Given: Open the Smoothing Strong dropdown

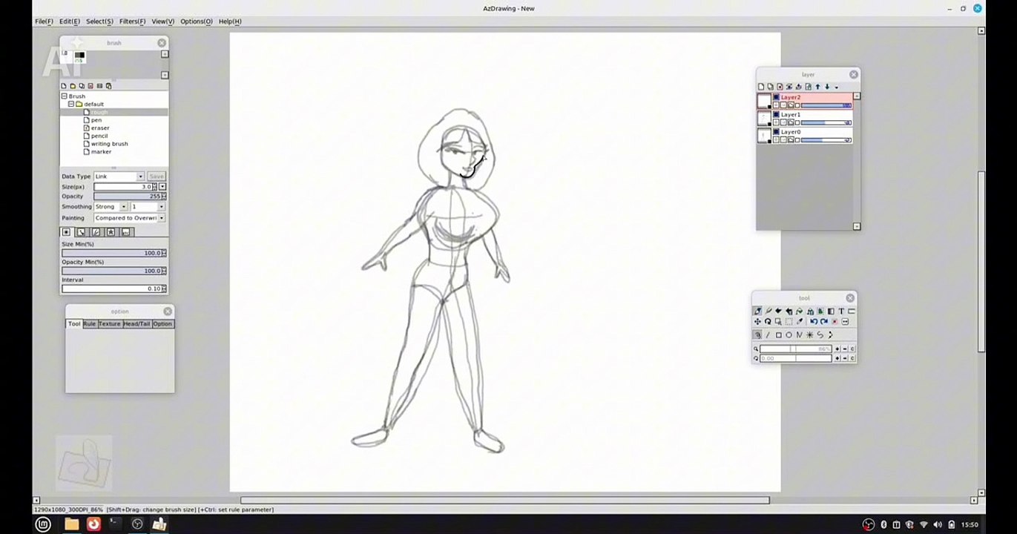Looking at the screenshot, I should pos(110,207).
